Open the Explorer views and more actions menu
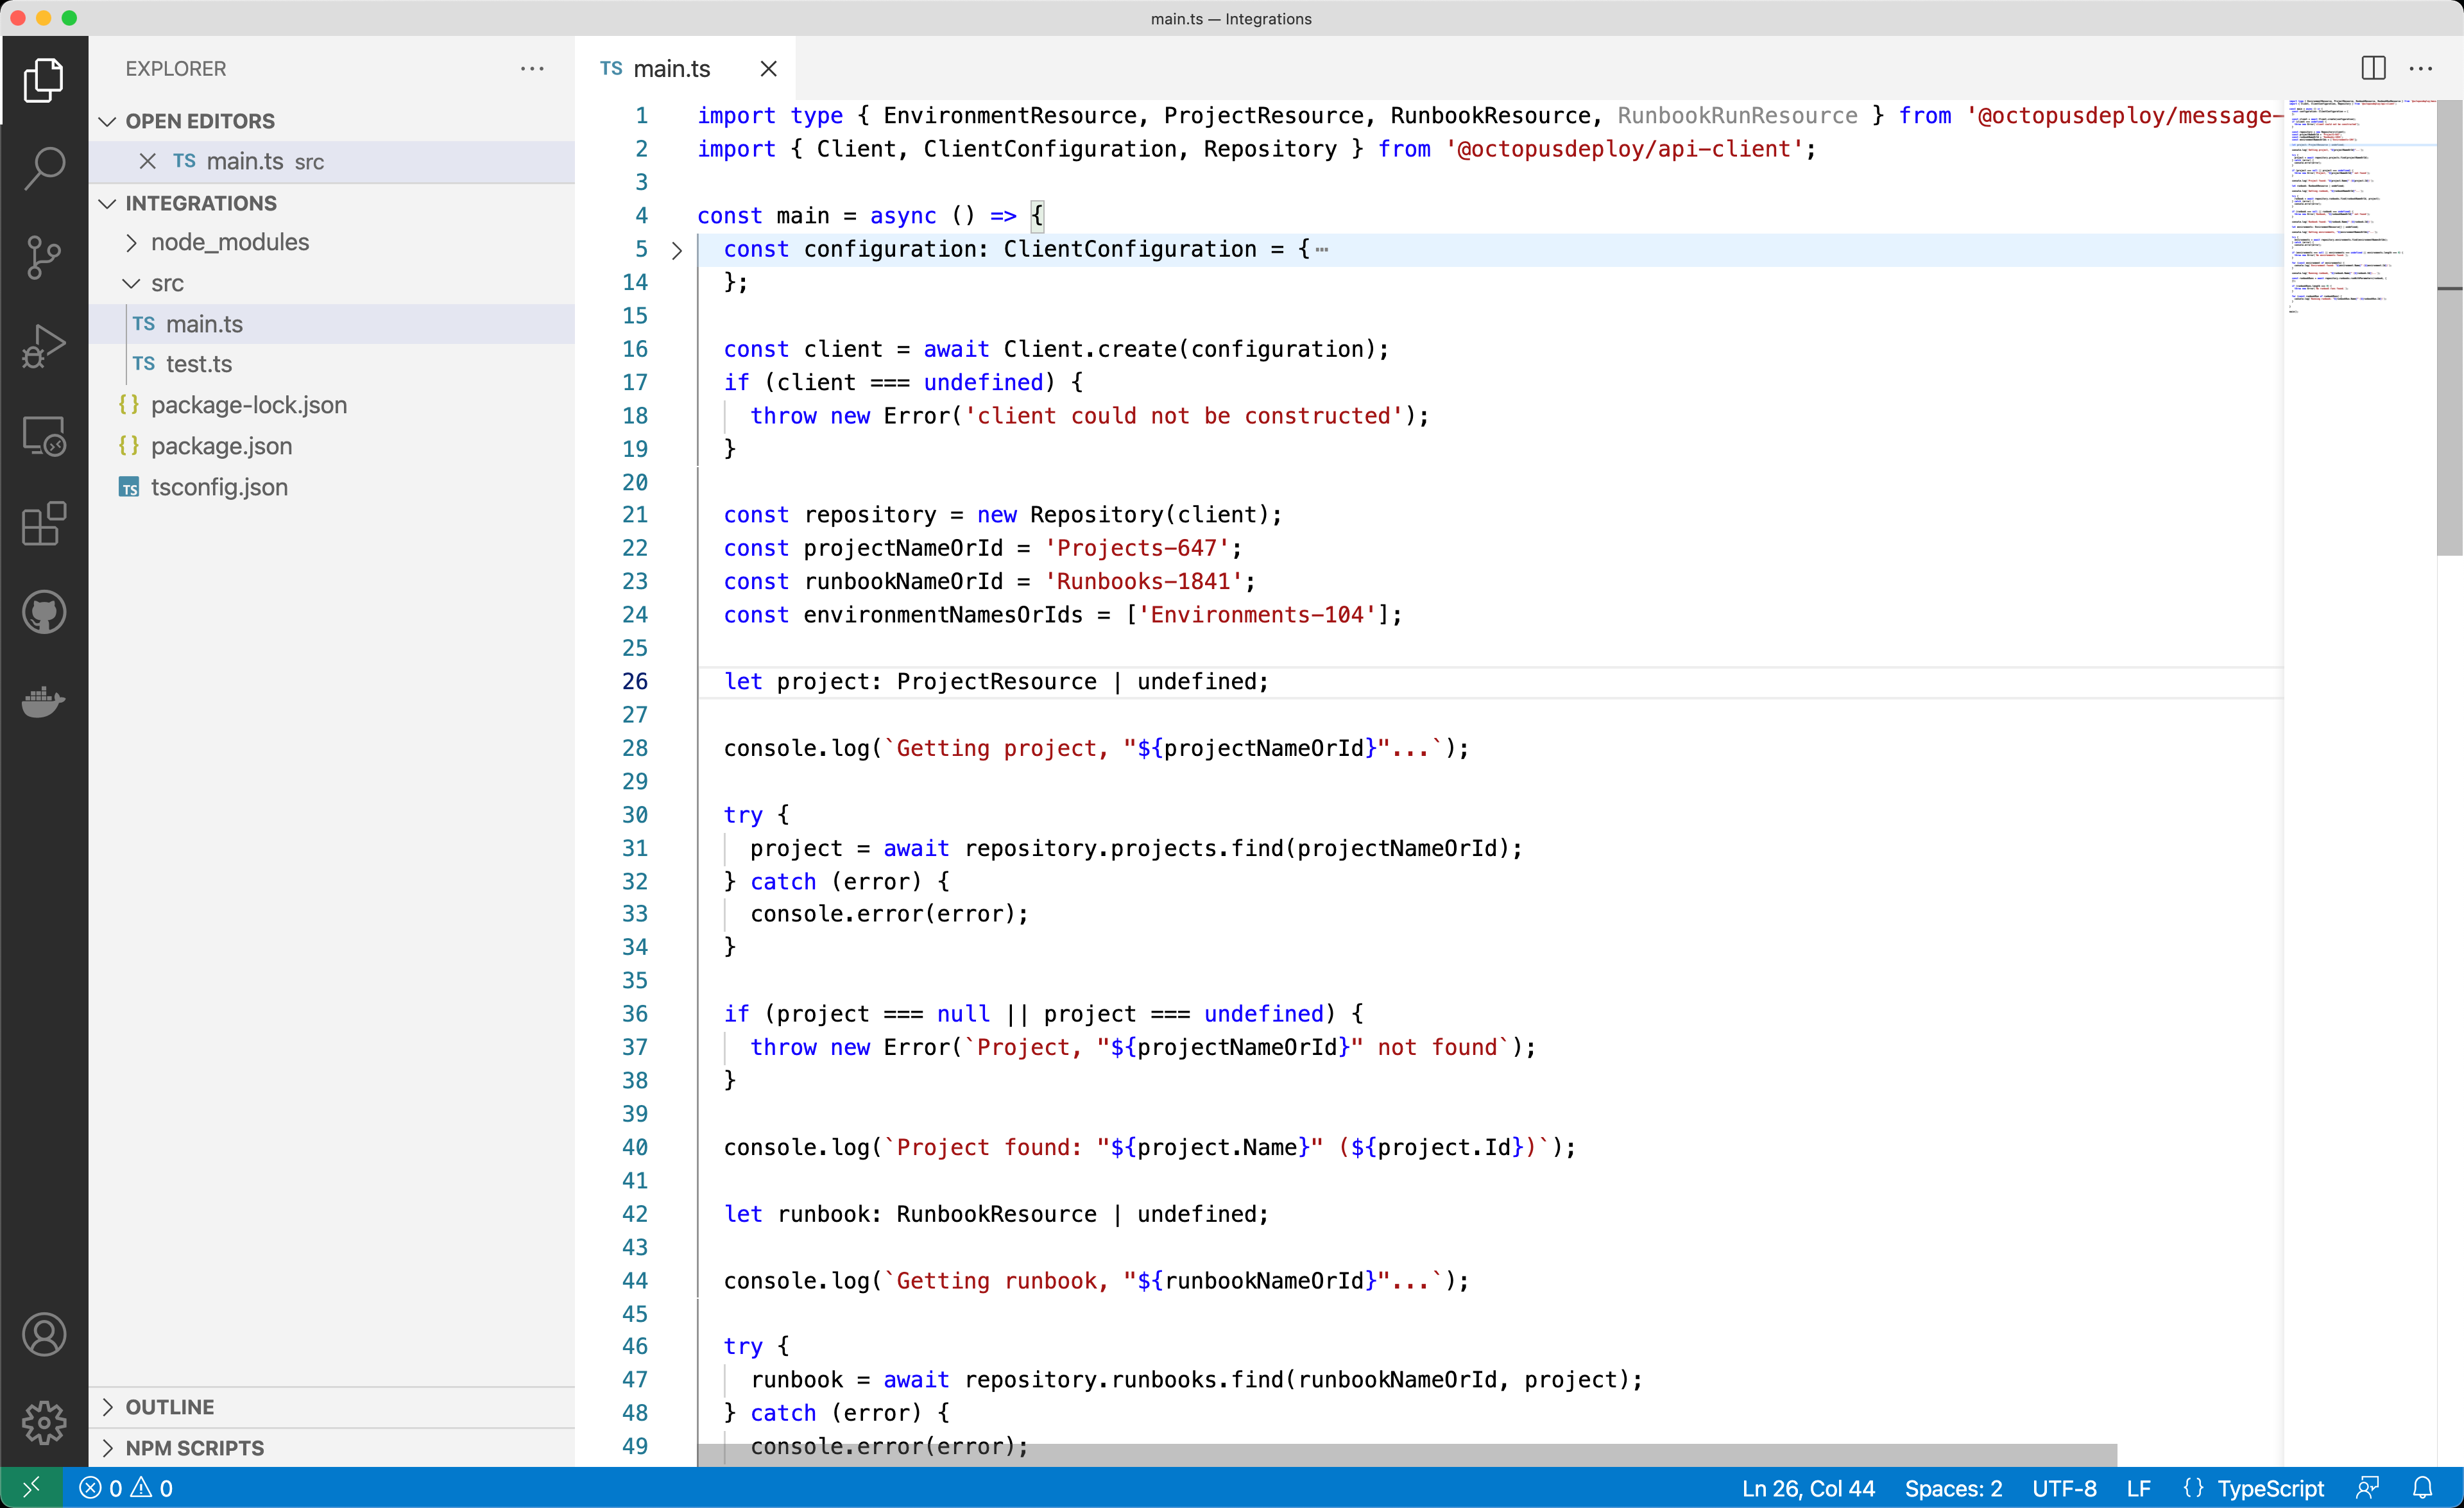 (x=532, y=68)
